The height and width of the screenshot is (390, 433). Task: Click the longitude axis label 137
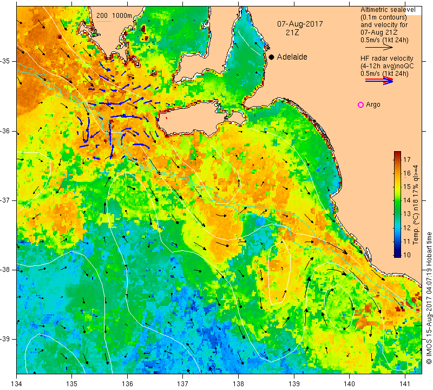(183, 383)
